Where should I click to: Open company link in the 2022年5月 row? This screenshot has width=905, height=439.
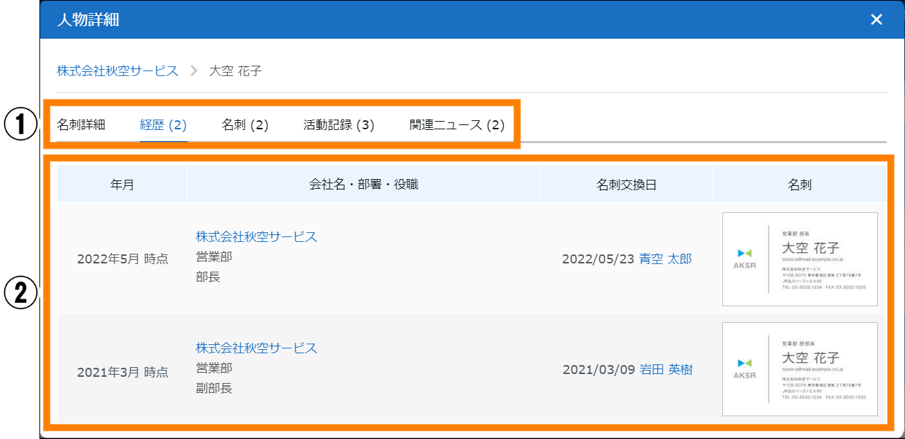(256, 236)
